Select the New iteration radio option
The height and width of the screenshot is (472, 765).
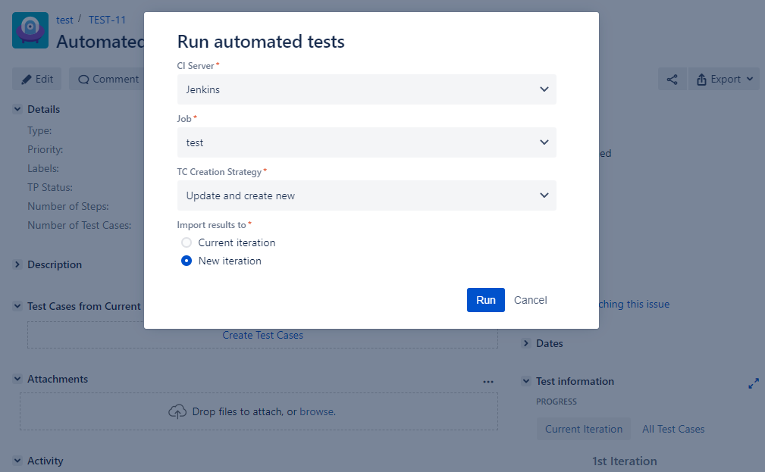(x=187, y=261)
